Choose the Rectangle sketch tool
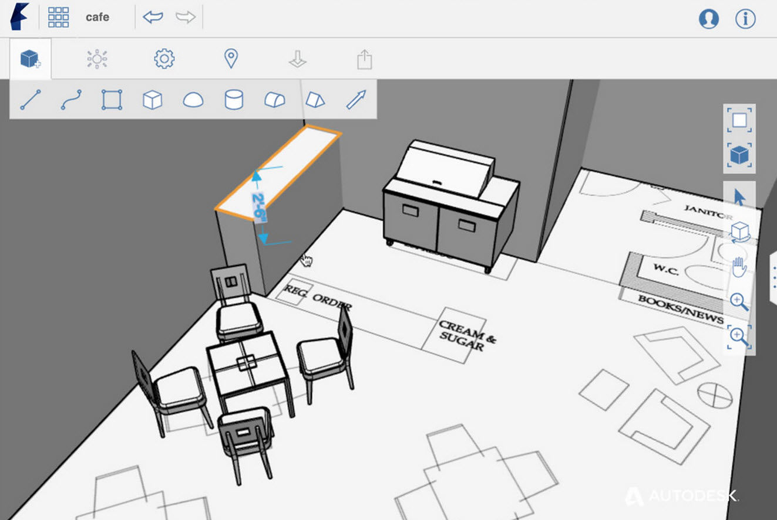The image size is (777, 520). tap(112, 100)
